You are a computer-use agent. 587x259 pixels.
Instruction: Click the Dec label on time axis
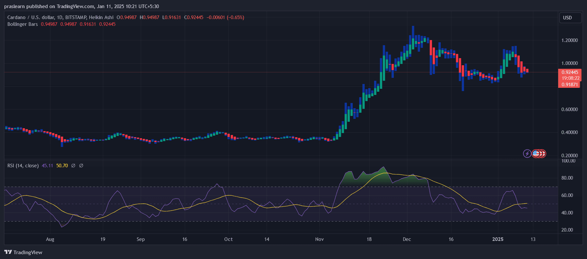coord(407,239)
